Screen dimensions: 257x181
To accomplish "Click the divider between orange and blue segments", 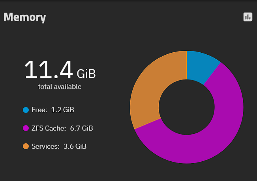I will coord(187,65).
